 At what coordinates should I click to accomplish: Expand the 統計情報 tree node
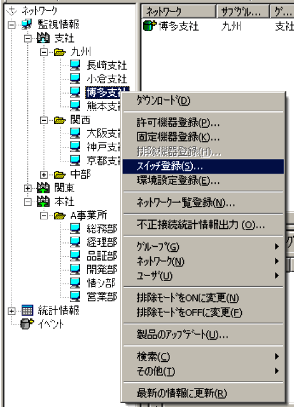[x=11, y=311]
